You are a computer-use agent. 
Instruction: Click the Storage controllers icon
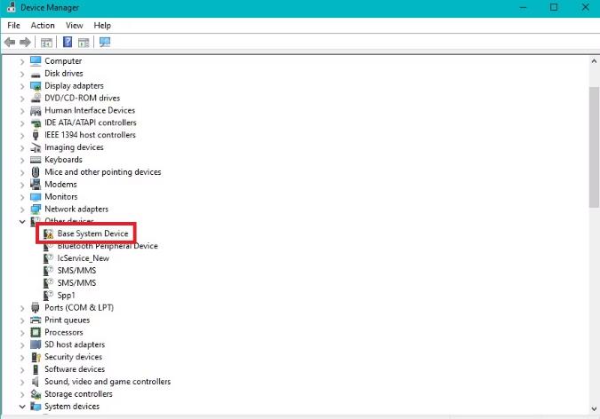(x=36, y=394)
